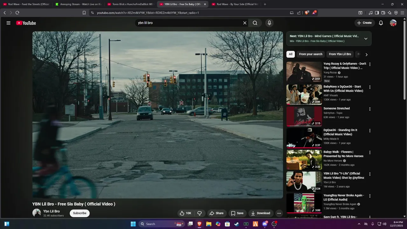Reload the page in the browser
The width and height of the screenshot is (407, 229).
17,13
